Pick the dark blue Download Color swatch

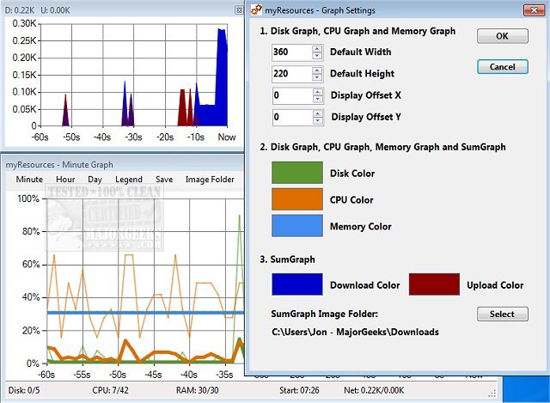point(297,284)
